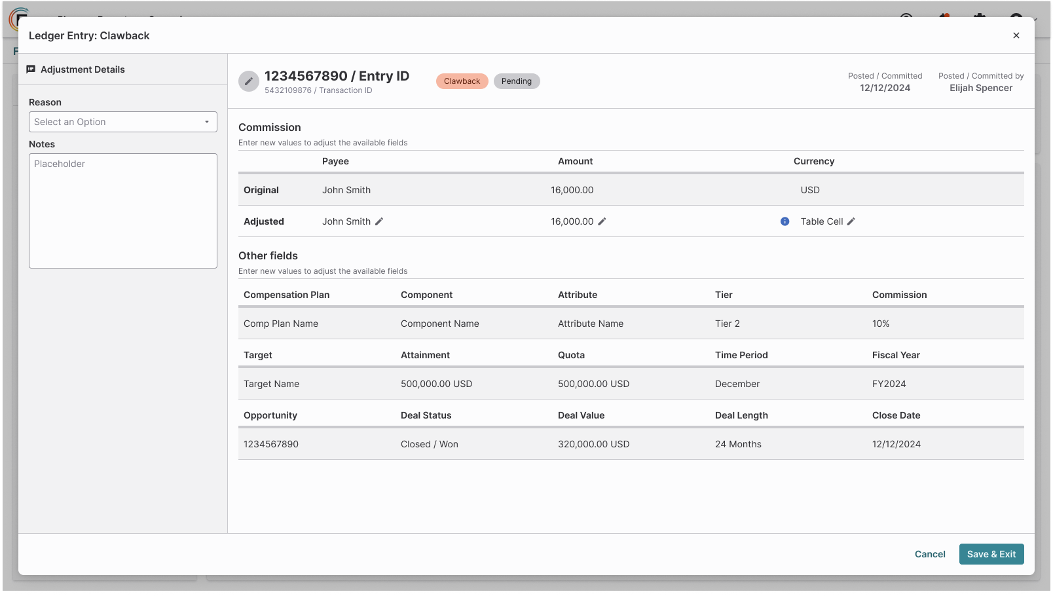Click the Clawback badge
The width and height of the screenshot is (1053, 596).
462,81
